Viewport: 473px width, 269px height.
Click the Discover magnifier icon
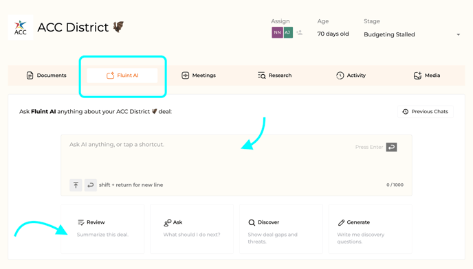click(252, 222)
